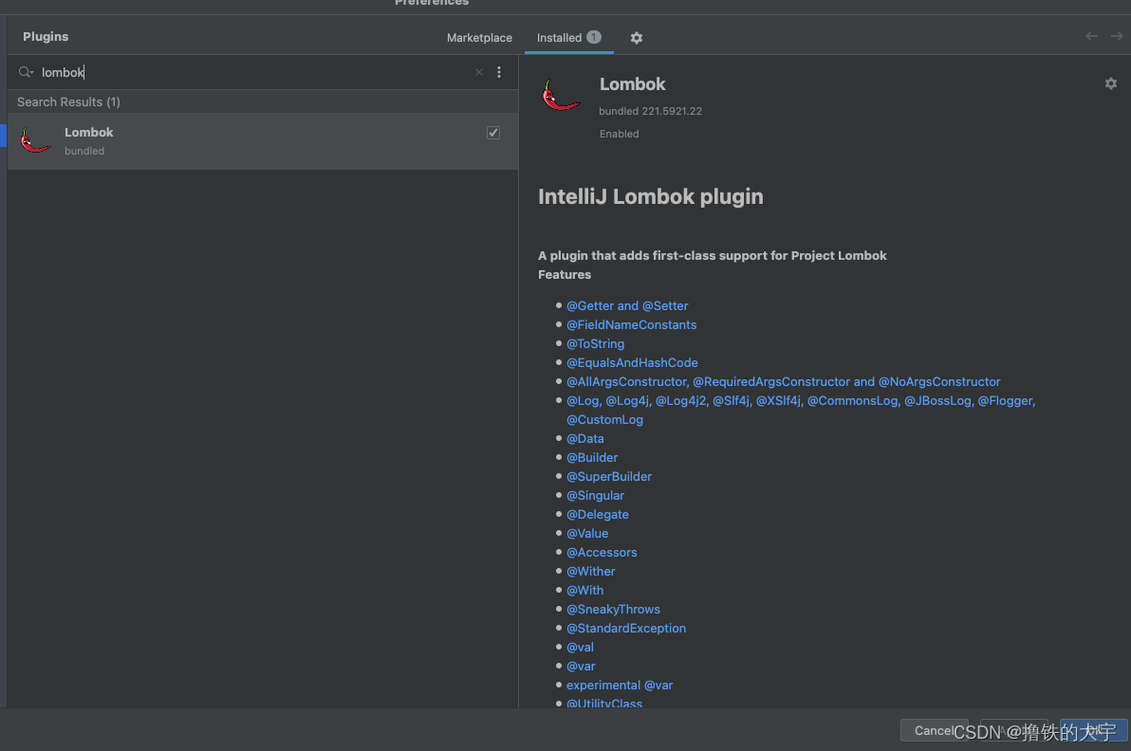Open the @Getter and @Setter link
Image resolution: width=1131 pixels, height=751 pixels.
pos(627,305)
